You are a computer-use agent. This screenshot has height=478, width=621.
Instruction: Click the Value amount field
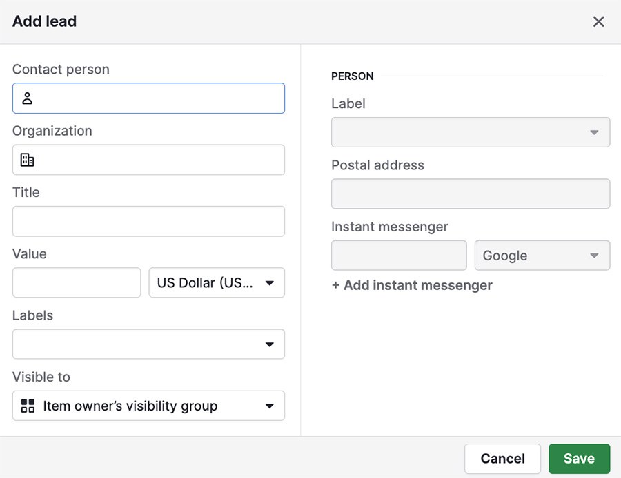tap(77, 282)
